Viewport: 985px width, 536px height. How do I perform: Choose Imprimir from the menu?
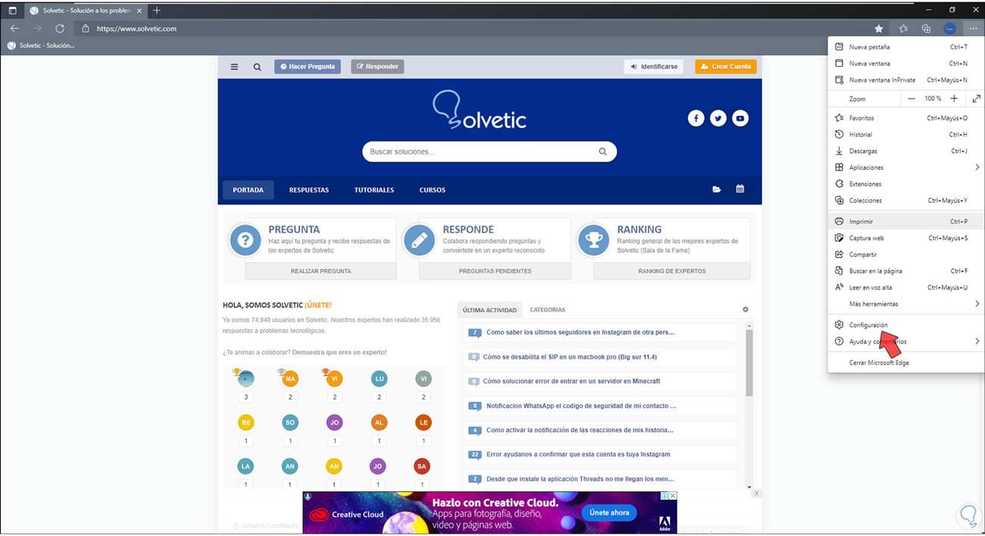(x=906, y=222)
